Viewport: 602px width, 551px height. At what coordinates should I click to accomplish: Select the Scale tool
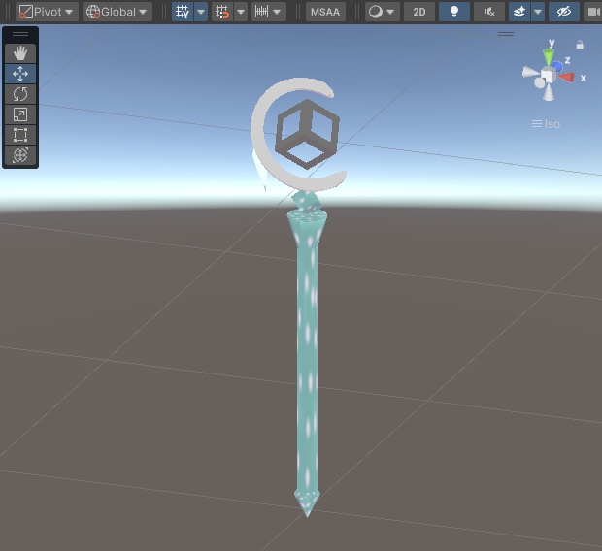pos(20,114)
